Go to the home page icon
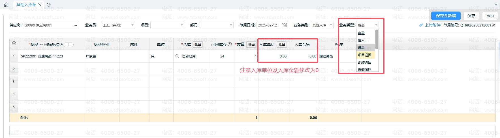The image size is (500, 138). pos(6,5)
